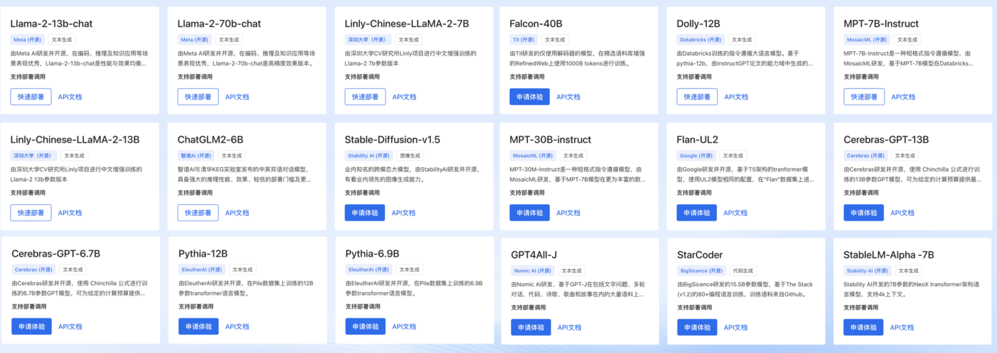Open API文档 for Pythia-12B
Viewport: 997px width, 353px height.
(x=237, y=327)
